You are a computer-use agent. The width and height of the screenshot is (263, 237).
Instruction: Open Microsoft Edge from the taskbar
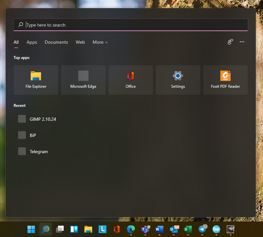tap(131, 229)
